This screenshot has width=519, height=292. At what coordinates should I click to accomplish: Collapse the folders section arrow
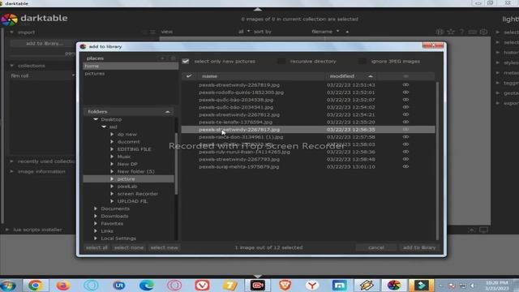168,112
